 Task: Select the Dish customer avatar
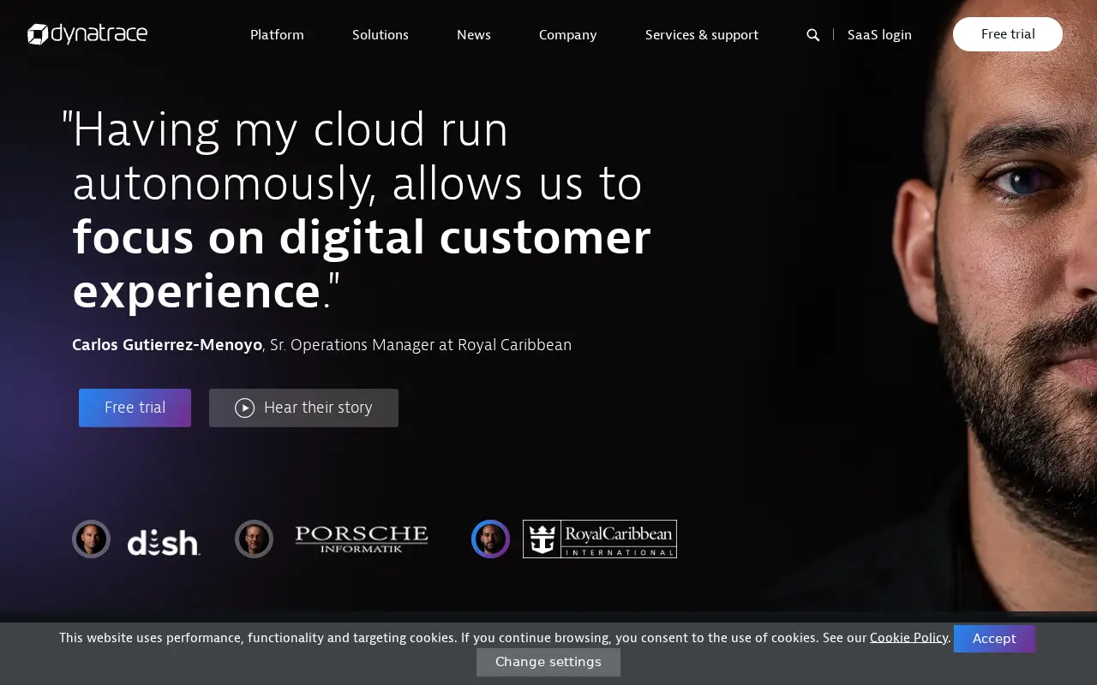point(91,539)
